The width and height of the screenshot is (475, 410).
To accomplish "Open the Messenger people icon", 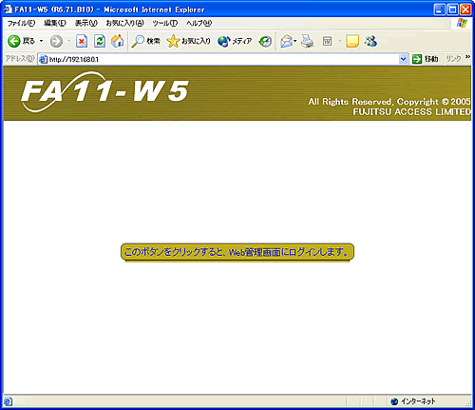I will point(370,41).
